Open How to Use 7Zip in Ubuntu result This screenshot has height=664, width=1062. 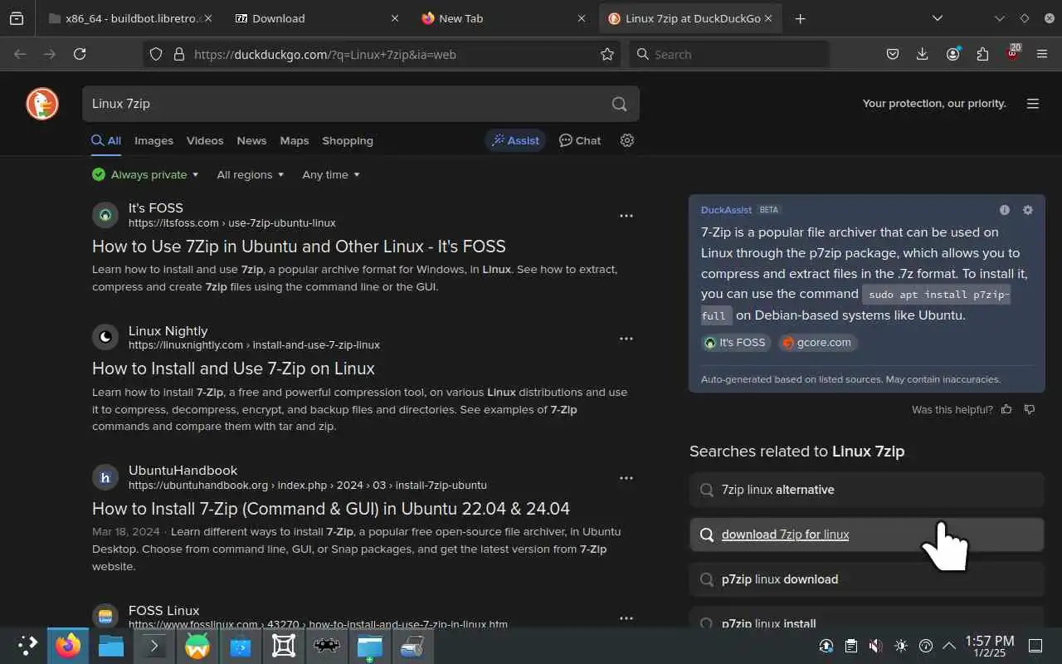[299, 246]
